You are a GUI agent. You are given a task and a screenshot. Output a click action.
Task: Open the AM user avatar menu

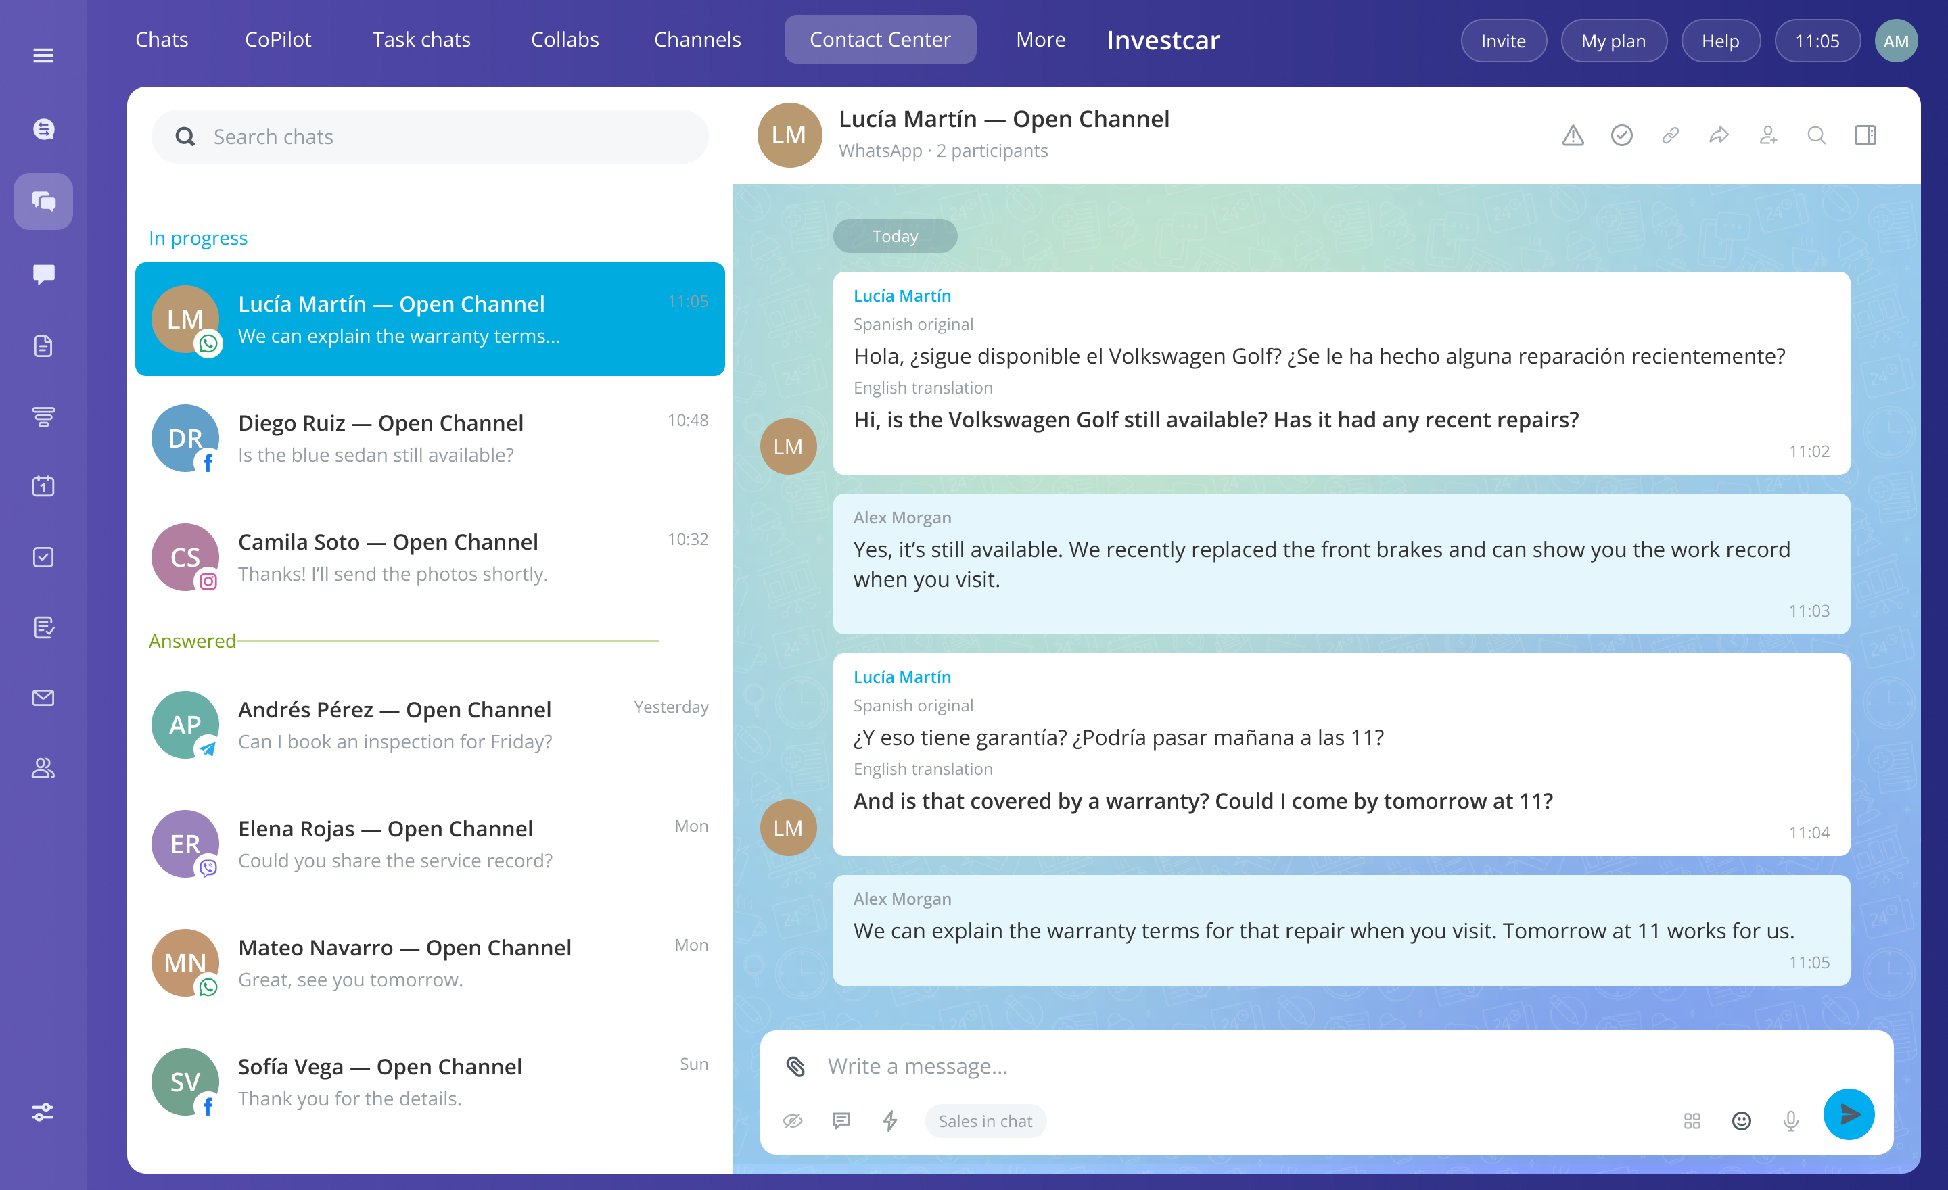pos(1896,41)
